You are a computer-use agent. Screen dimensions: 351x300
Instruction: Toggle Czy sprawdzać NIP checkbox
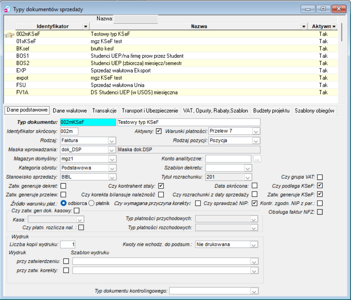(255, 203)
